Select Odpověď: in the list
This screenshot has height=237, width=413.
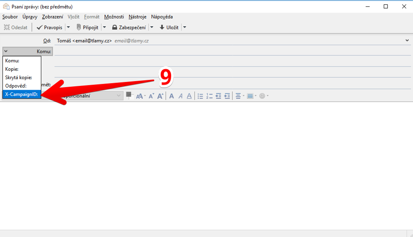[x=22, y=86]
